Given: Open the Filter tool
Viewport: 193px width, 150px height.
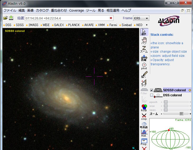Looking at the screenshot, I should (144, 91).
